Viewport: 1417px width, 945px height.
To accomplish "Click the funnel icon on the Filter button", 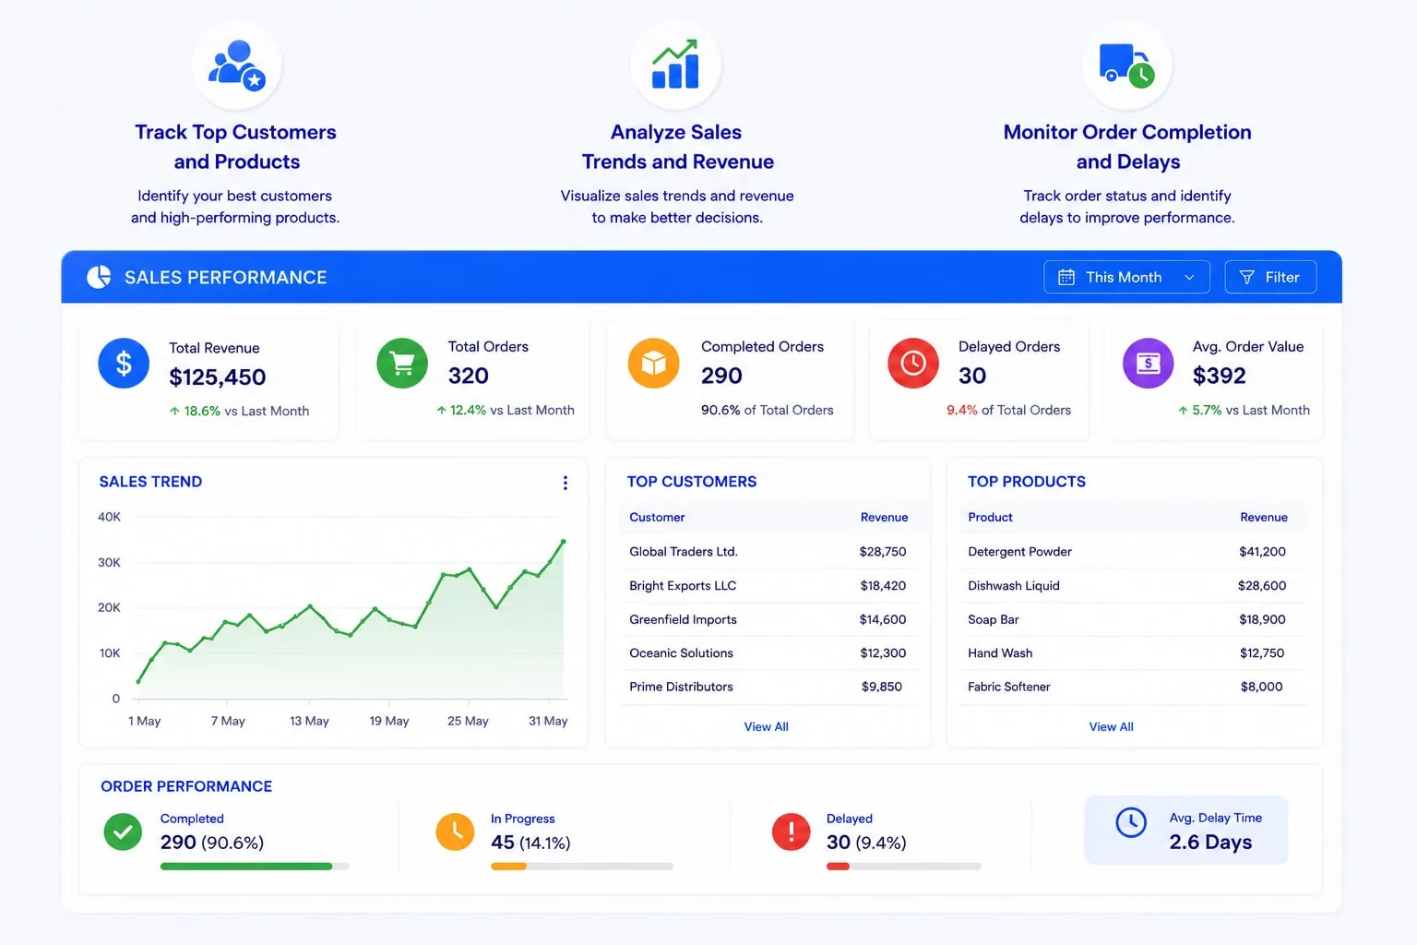I will click(x=1247, y=277).
